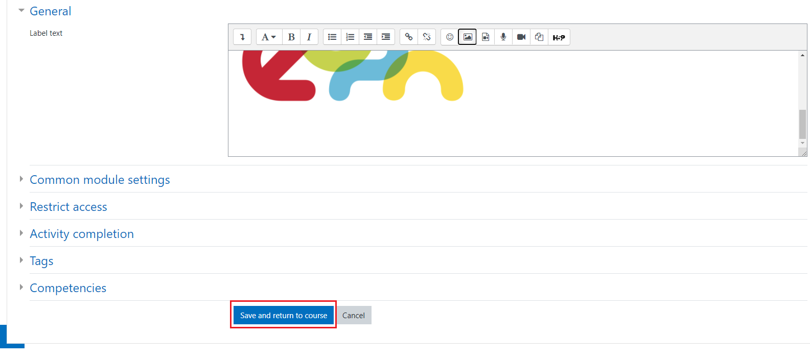
Task: Click the editor vertical scrollbar thumb
Action: pos(803,124)
